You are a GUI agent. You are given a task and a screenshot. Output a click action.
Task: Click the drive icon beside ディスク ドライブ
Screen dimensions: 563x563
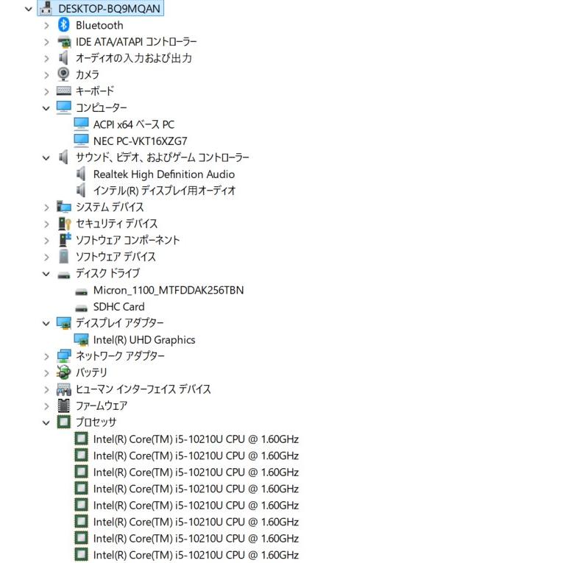click(x=64, y=275)
